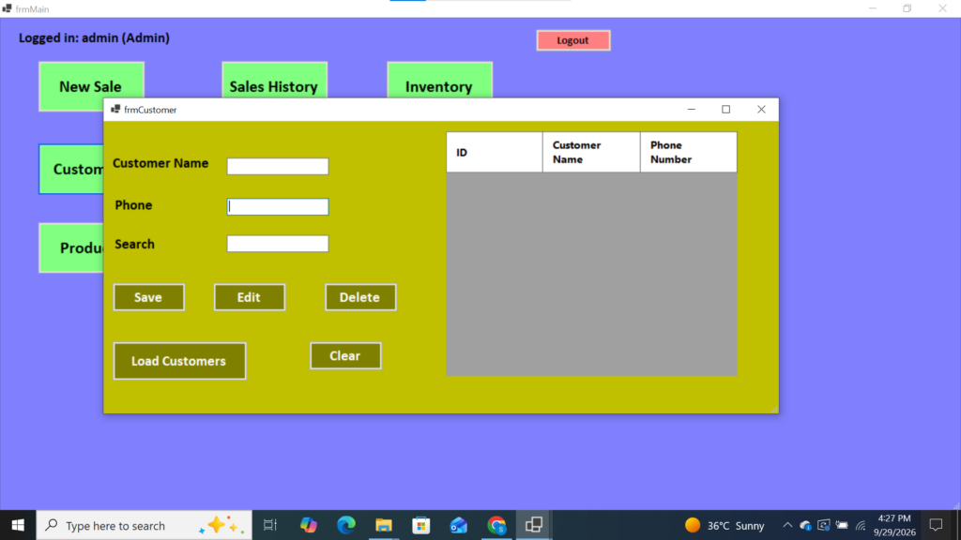Open the weather widget showing 36°C Sunny
Image resolution: width=961 pixels, height=540 pixels.
(725, 525)
